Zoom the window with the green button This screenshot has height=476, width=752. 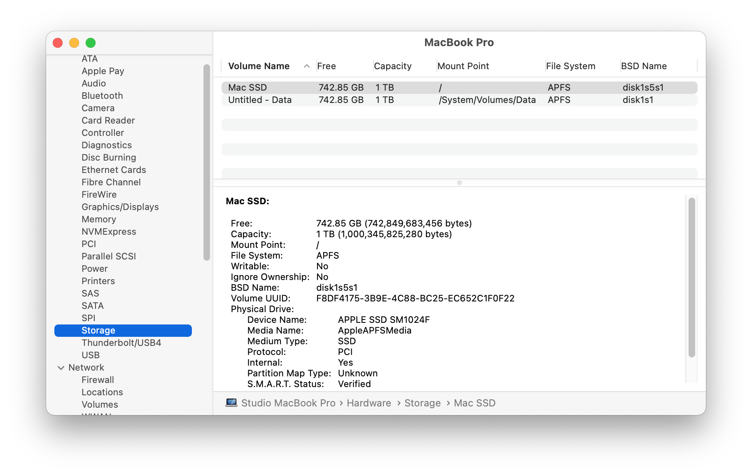coord(91,43)
